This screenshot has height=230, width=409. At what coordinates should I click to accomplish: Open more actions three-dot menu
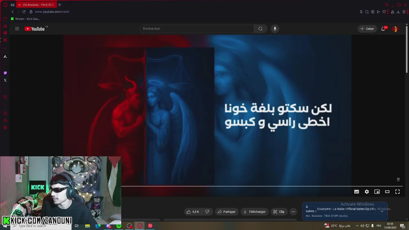tap(293, 212)
